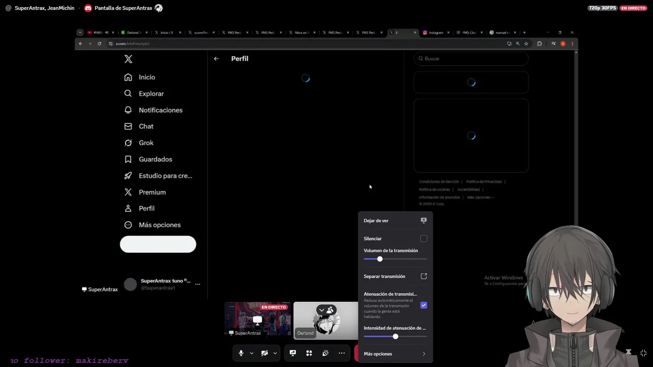Open Política de cookies link
Image resolution: width=653 pixels, height=367 pixels.
pos(435,190)
